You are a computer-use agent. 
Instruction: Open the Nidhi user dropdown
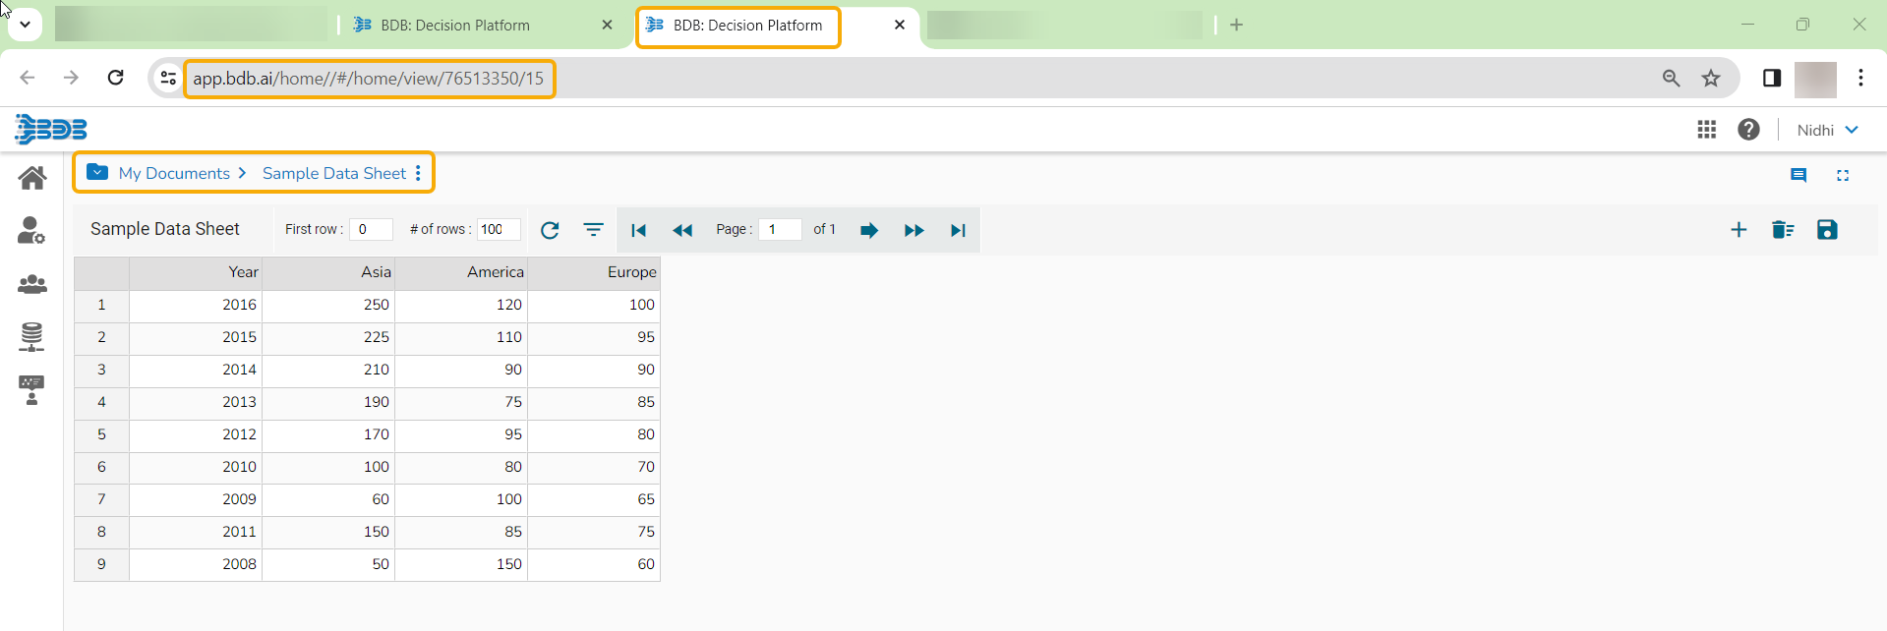tap(1827, 130)
